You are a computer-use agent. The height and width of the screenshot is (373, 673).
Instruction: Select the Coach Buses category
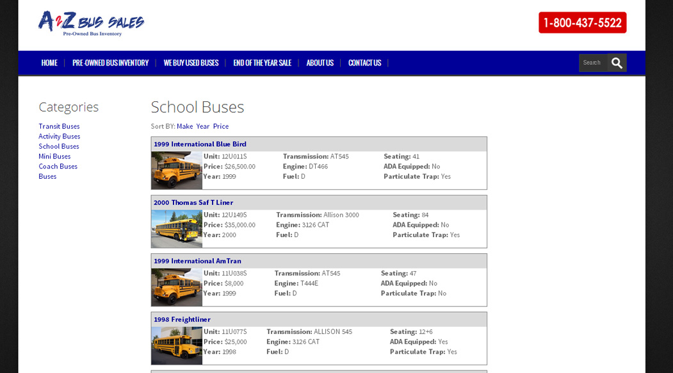coord(58,167)
